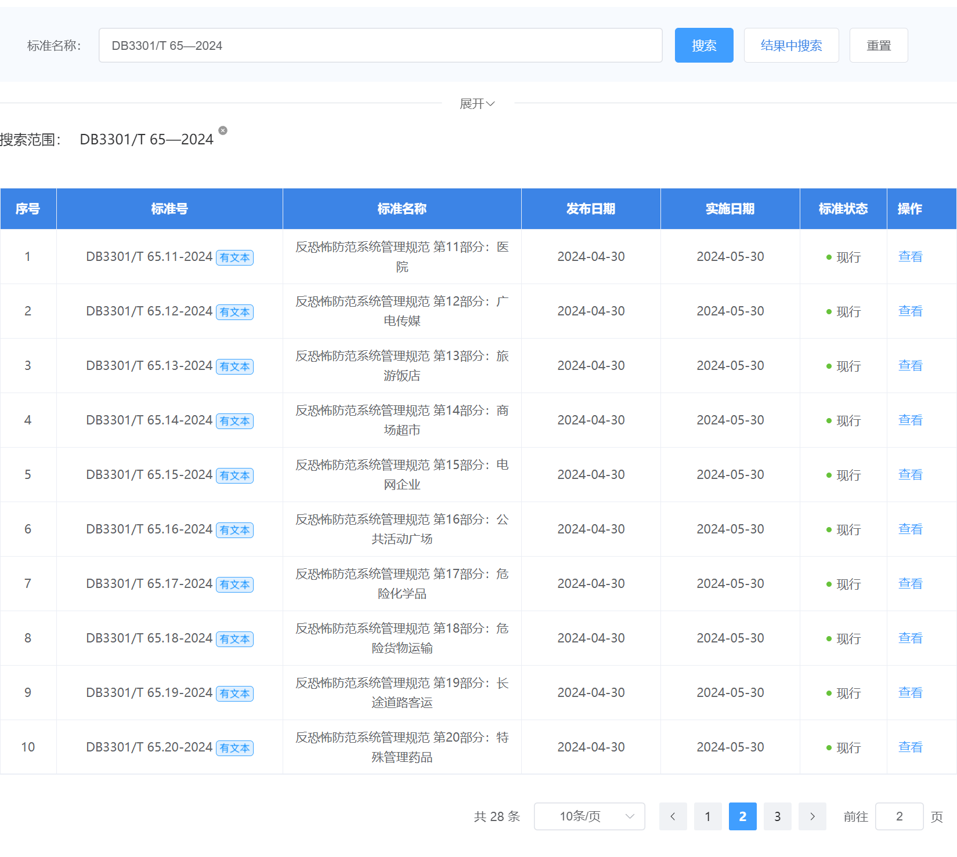Click 有文本 badge for DB3301/T 65.11-2024
The width and height of the screenshot is (957, 857).
pos(234,257)
